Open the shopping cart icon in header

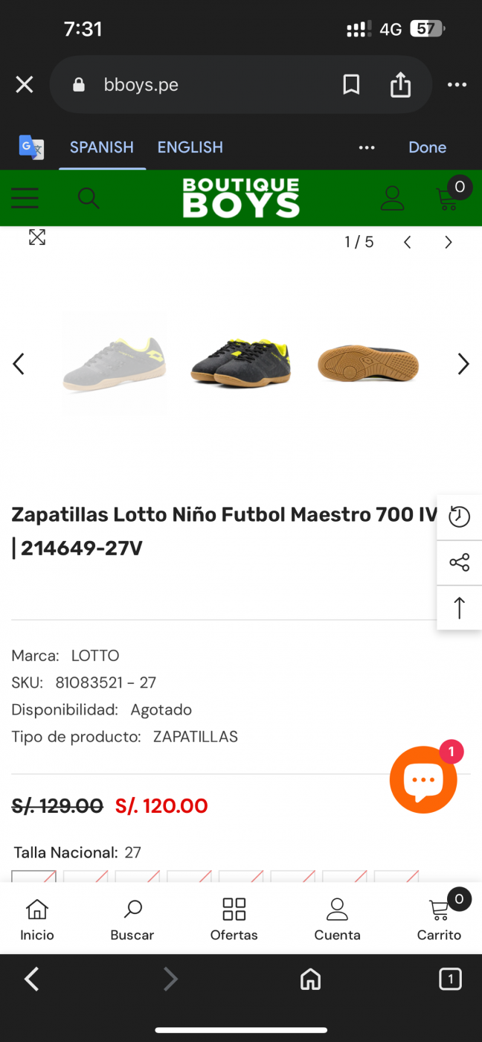tap(448, 197)
